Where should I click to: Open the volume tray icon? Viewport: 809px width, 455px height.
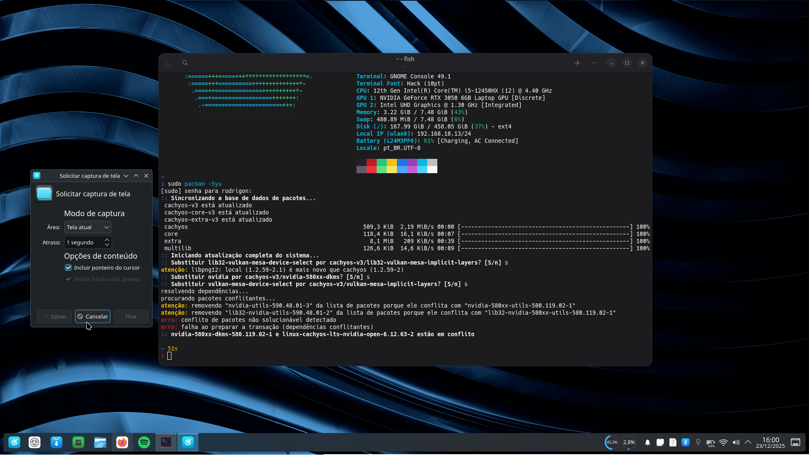[736, 442]
